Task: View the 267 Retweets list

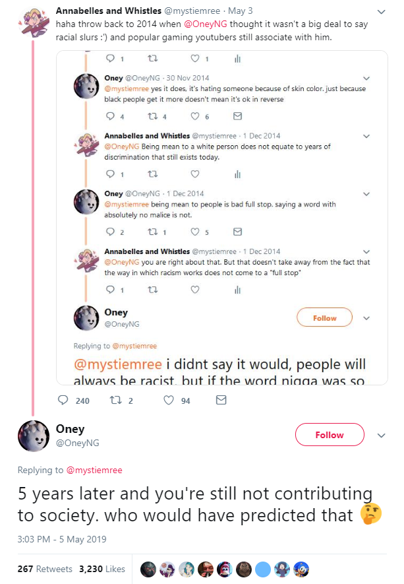Action: coord(45,569)
